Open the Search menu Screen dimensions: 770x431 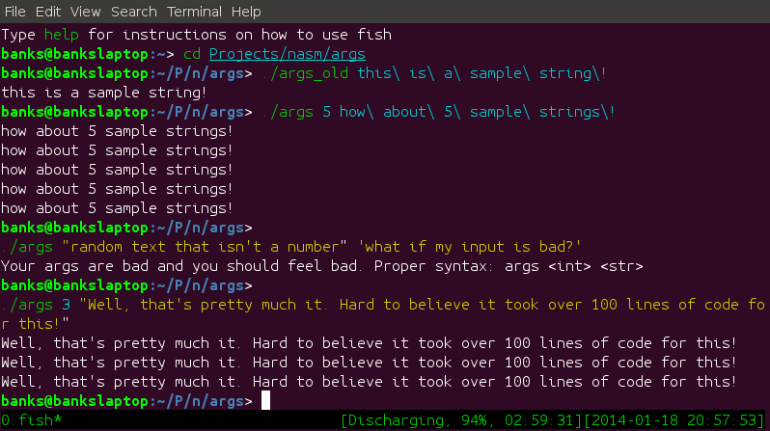[134, 12]
